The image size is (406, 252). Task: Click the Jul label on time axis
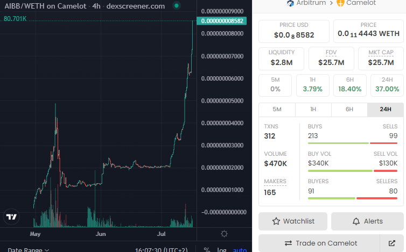[162, 234]
